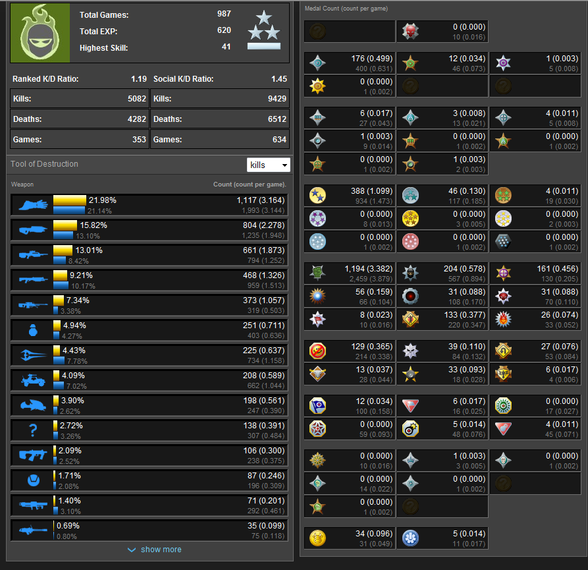Click the ranked Kills value 5082

pyautogui.click(x=137, y=99)
